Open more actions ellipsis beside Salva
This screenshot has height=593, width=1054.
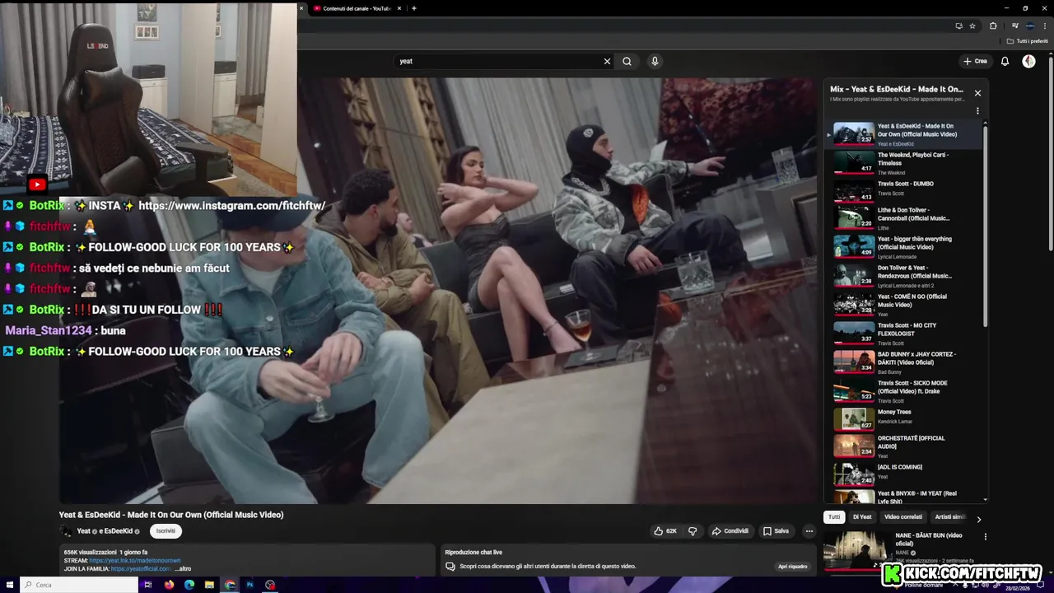[x=809, y=531]
